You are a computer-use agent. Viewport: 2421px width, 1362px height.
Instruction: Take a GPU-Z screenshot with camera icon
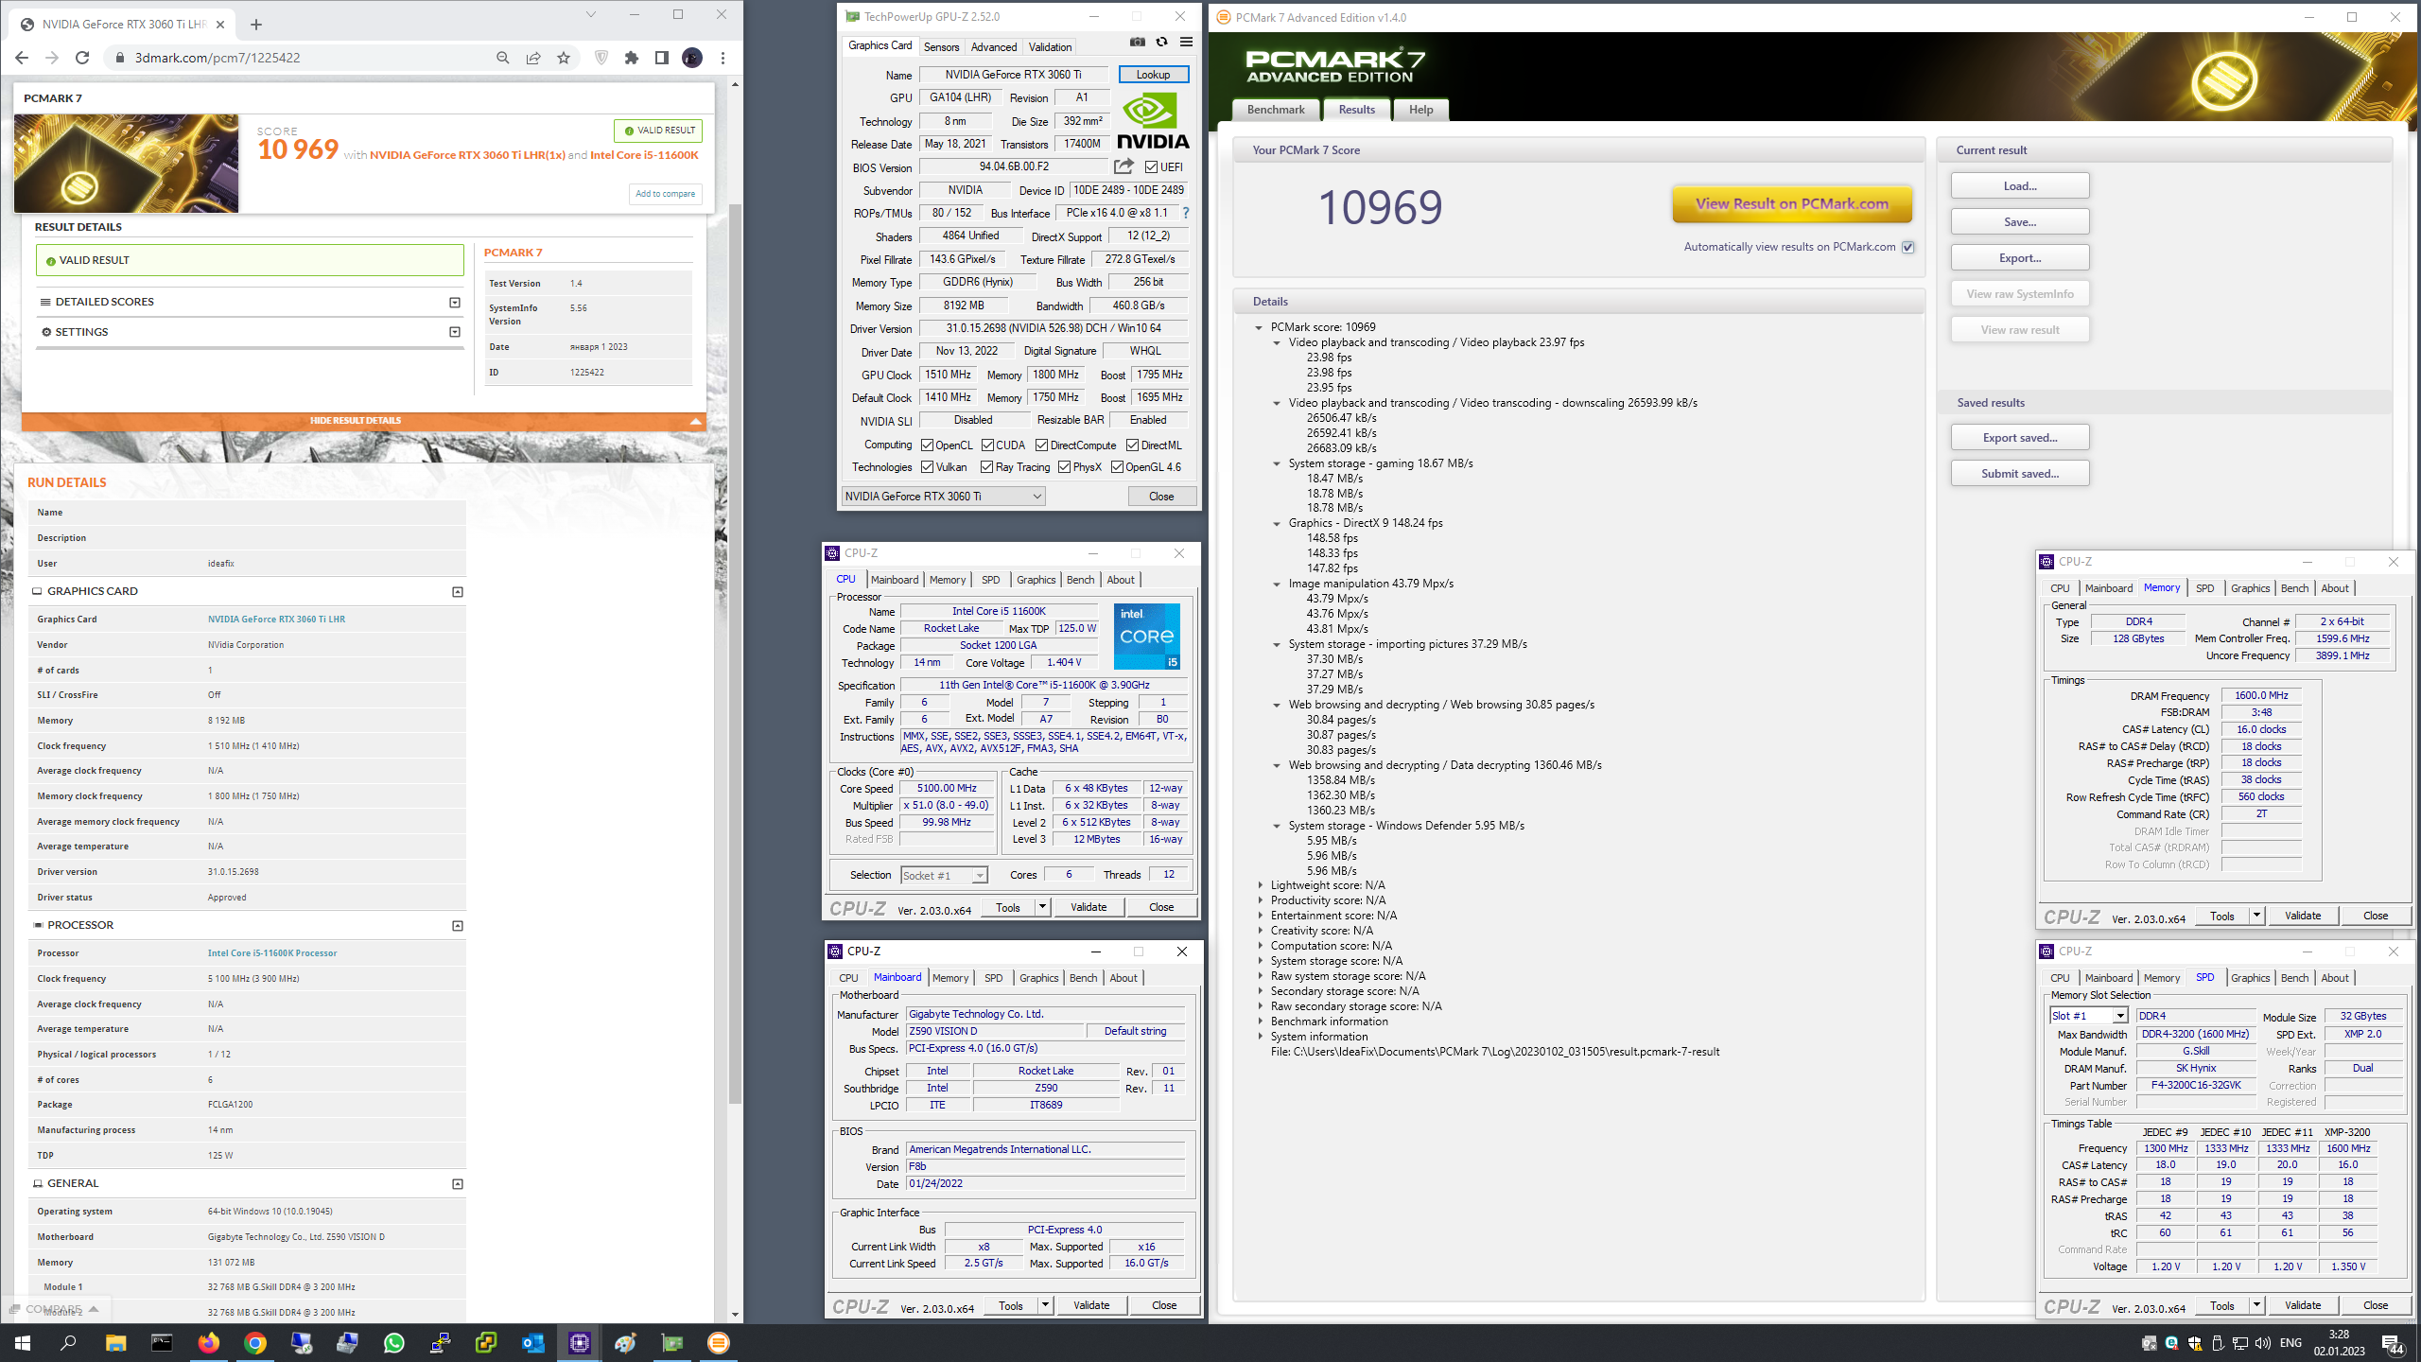tap(1138, 43)
